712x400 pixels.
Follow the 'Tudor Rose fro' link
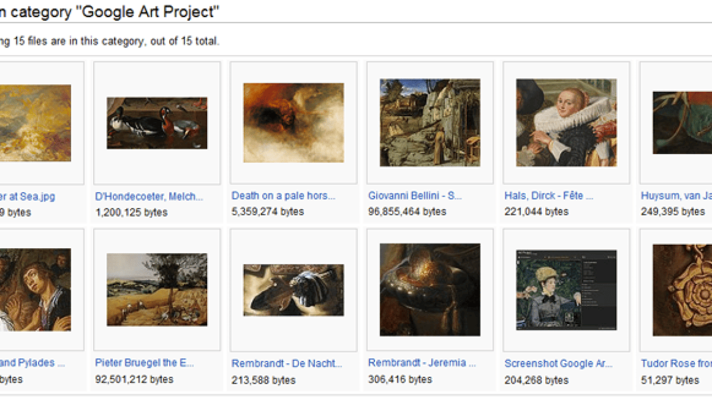(676, 363)
